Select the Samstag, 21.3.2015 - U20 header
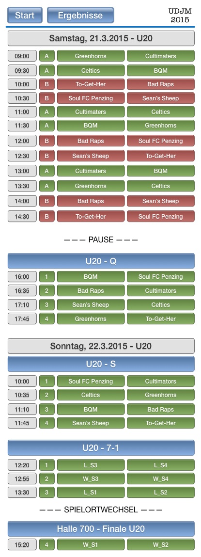The image size is (201, 557). (x=101, y=38)
